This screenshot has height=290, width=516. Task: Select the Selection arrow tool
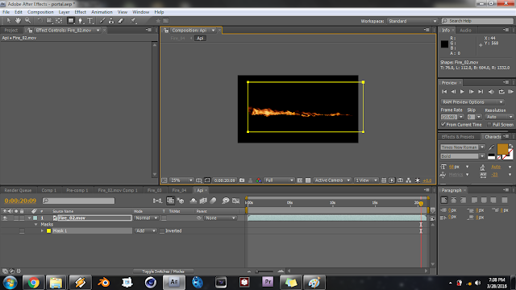(9, 21)
